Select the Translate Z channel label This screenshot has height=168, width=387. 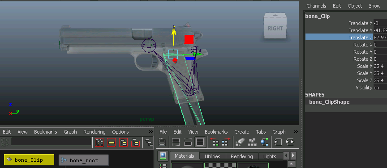tap(360, 38)
